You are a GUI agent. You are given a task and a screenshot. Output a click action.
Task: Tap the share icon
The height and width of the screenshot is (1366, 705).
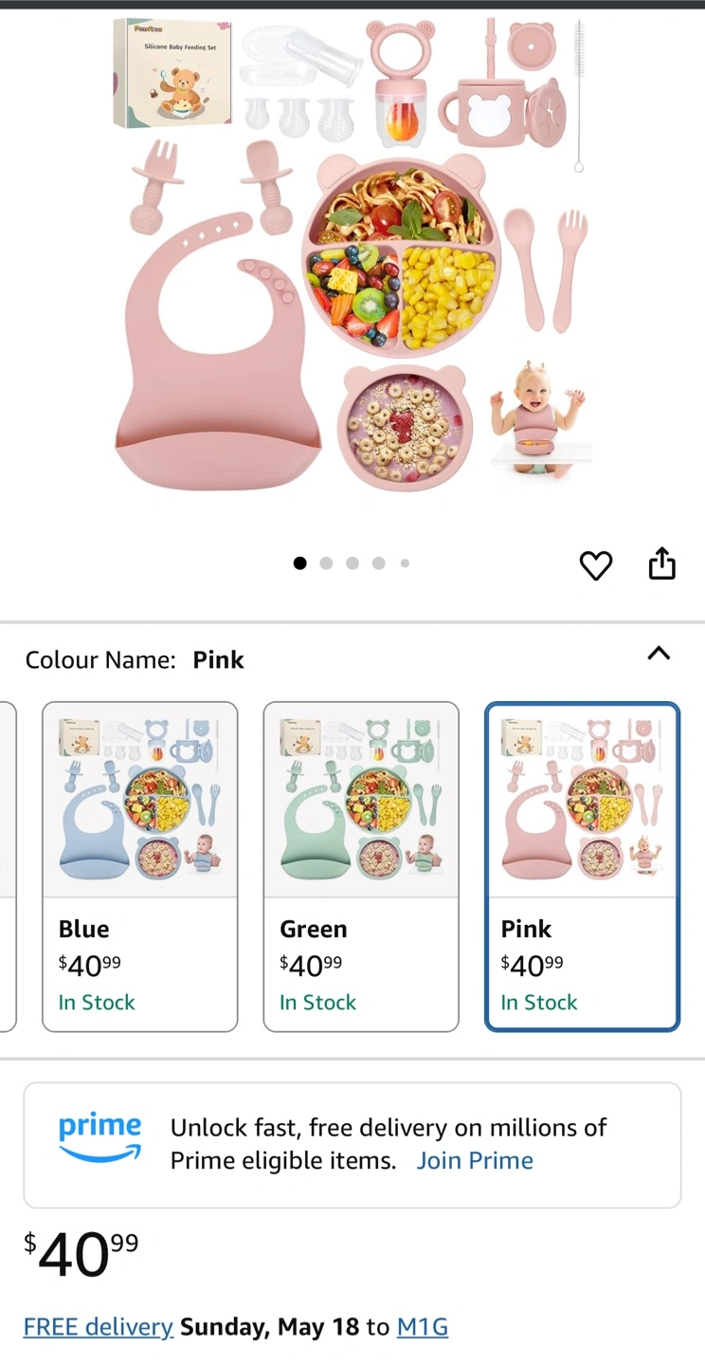coord(661,563)
